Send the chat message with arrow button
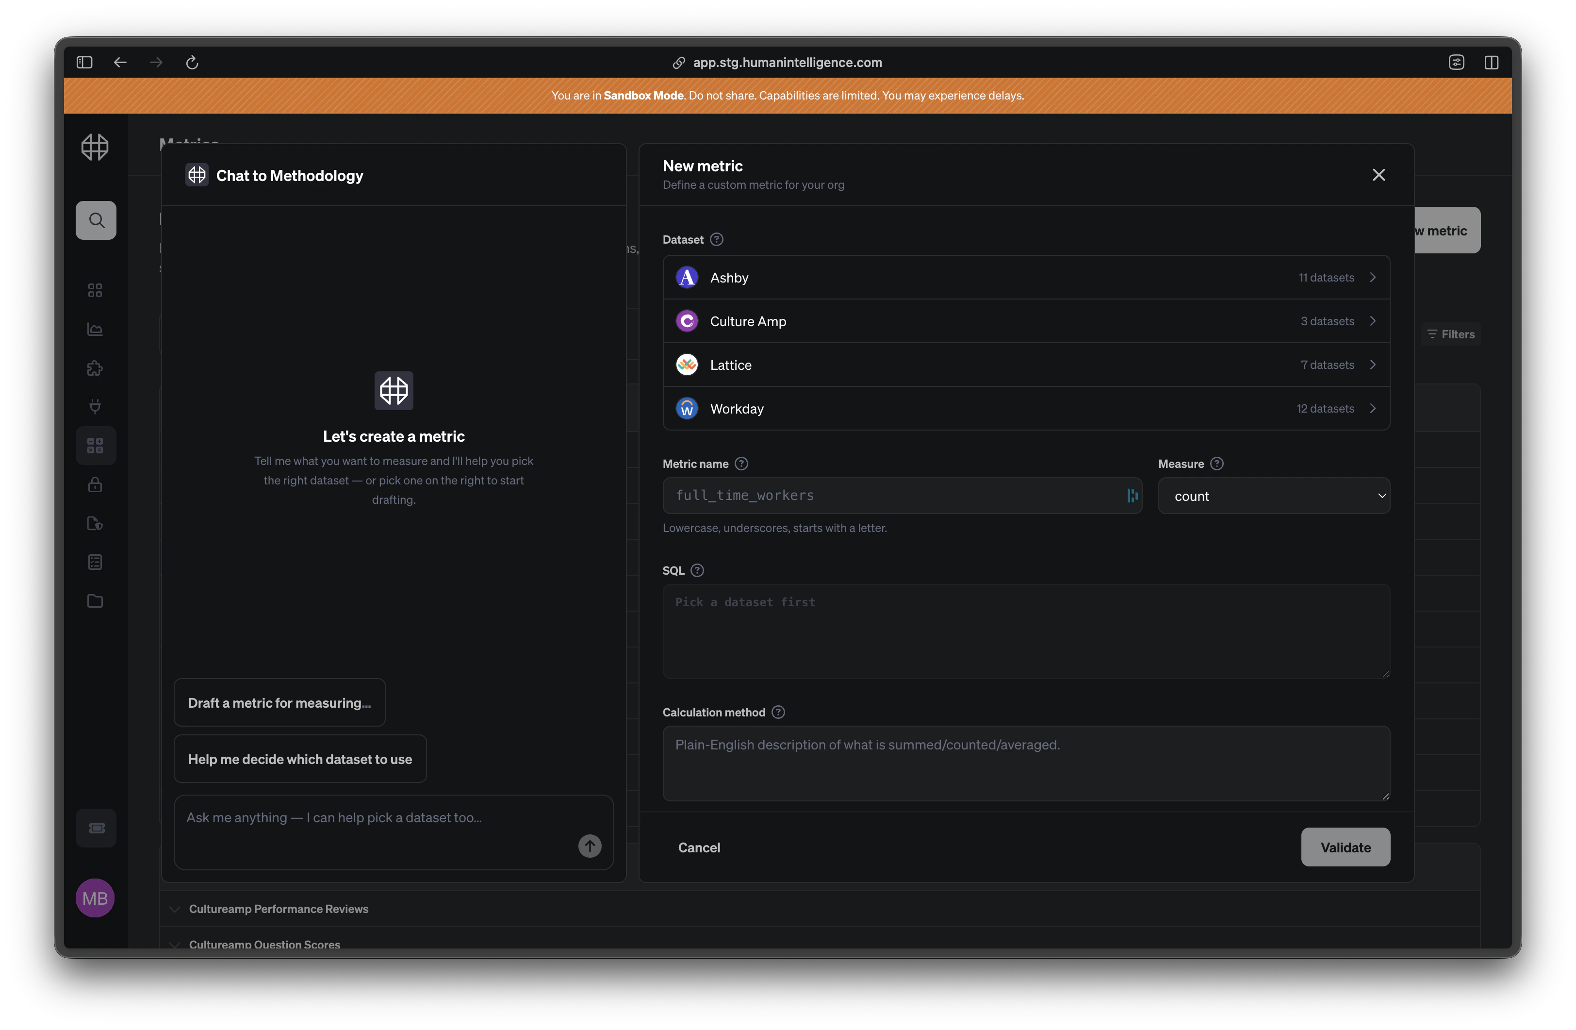This screenshot has height=1030, width=1576. [x=590, y=846]
